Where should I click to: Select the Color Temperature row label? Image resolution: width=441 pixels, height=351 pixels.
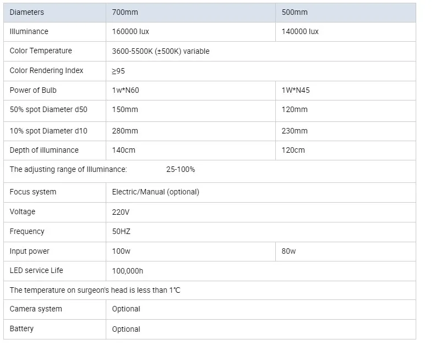click(41, 51)
